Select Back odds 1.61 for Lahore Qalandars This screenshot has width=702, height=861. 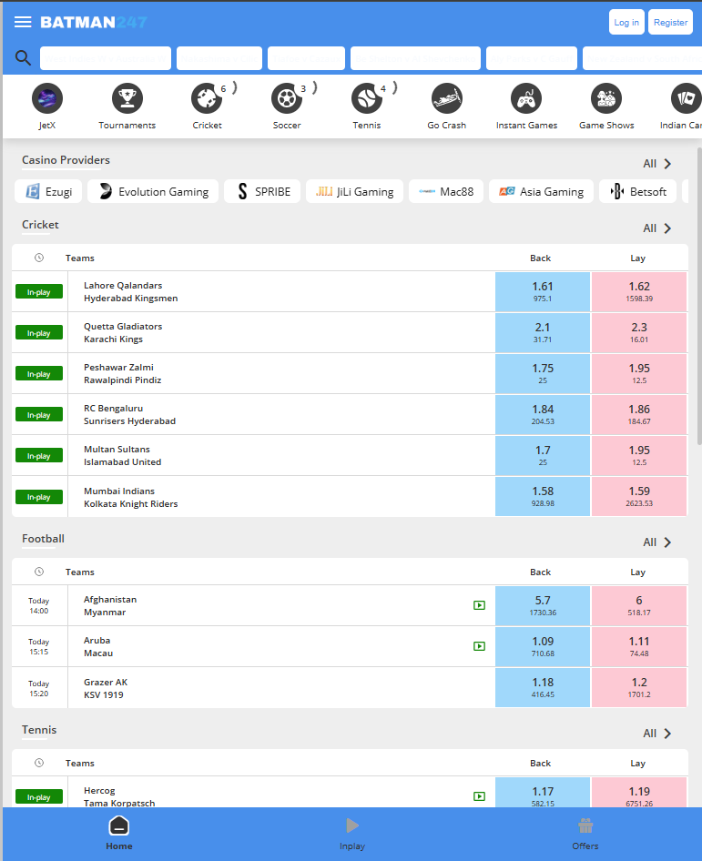click(x=543, y=291)
